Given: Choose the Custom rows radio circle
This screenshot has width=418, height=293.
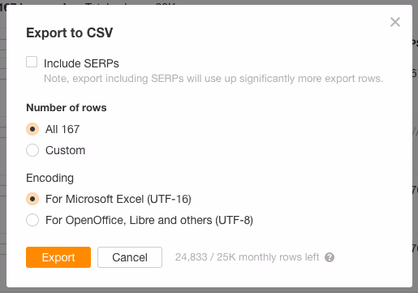Looking at the screenshot, I should tap(32, 150).
